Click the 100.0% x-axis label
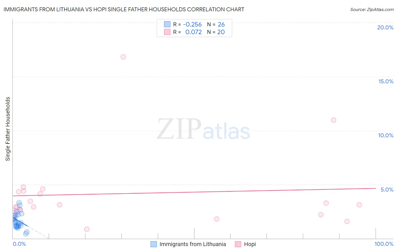This screenshot has height=252, width=397. 384,244
